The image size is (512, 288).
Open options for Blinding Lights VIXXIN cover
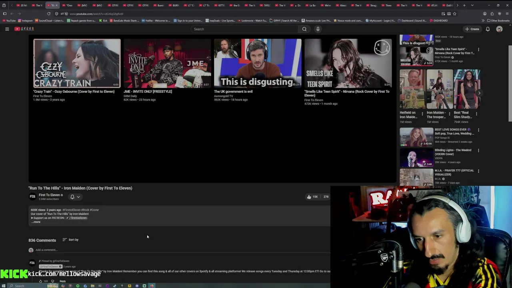point(478,150)
